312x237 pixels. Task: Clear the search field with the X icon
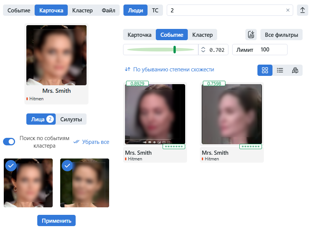[x=288, y=10]
